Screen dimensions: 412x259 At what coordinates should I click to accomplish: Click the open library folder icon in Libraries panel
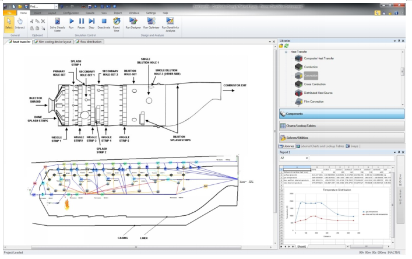click(x=281, y=45)
